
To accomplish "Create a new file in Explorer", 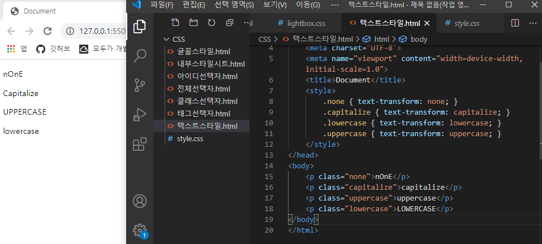I will 175,23.
